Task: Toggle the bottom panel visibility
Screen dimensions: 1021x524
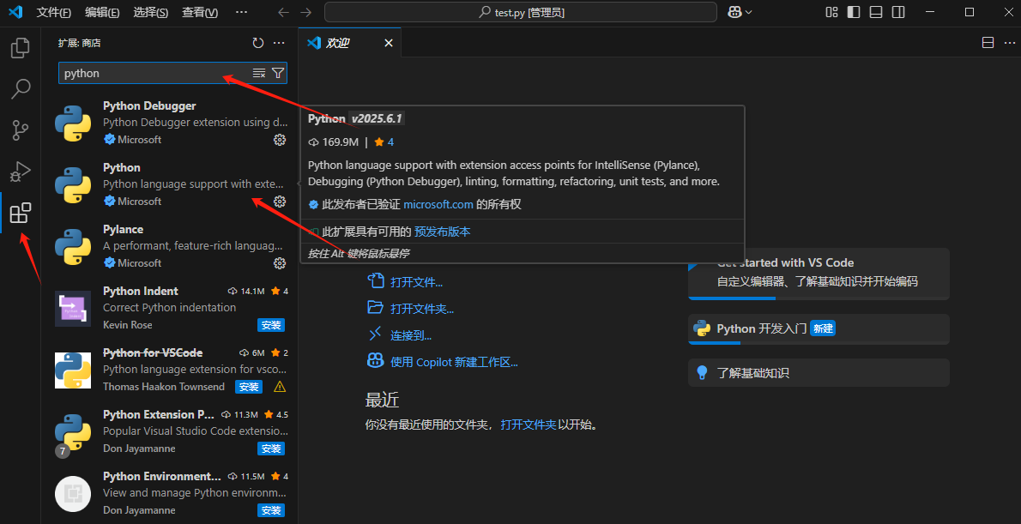Action: pos(876,12)
